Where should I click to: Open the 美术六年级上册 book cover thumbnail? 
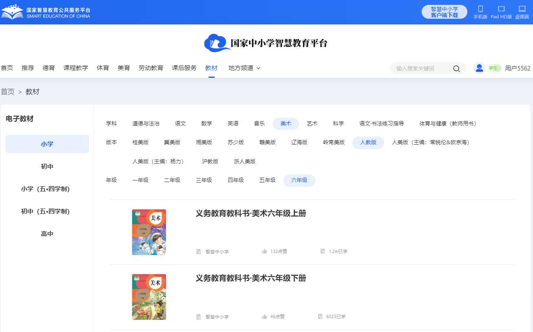(149, 232)
